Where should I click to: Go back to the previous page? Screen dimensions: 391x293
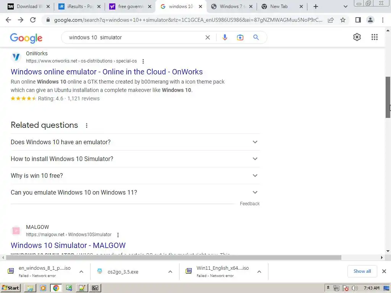click(x=8, y=20)
